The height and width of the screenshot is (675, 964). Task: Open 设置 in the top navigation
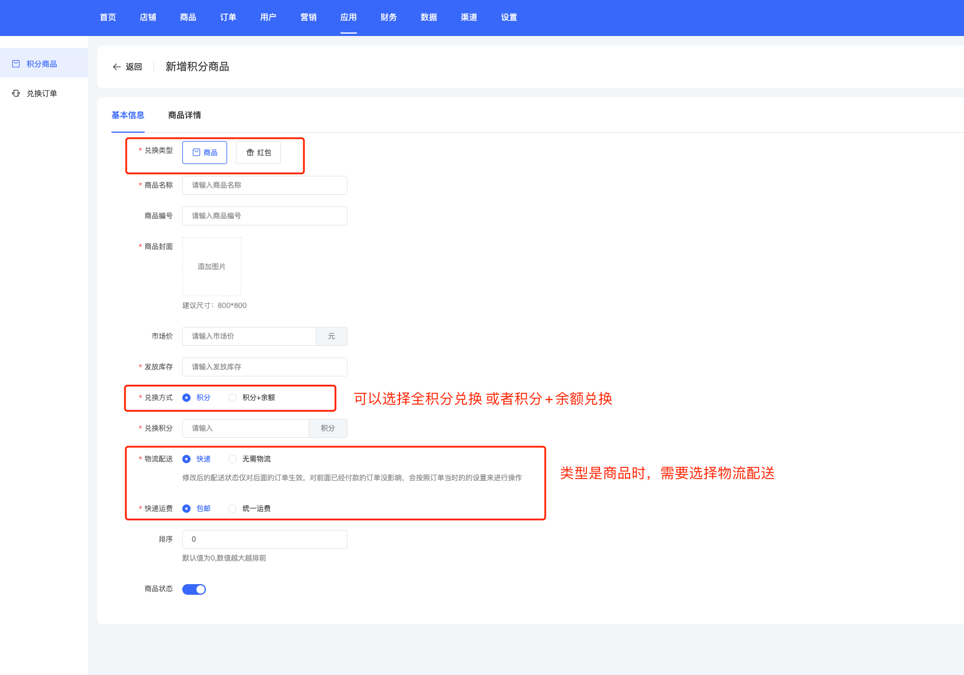click(x=509, y=17)
